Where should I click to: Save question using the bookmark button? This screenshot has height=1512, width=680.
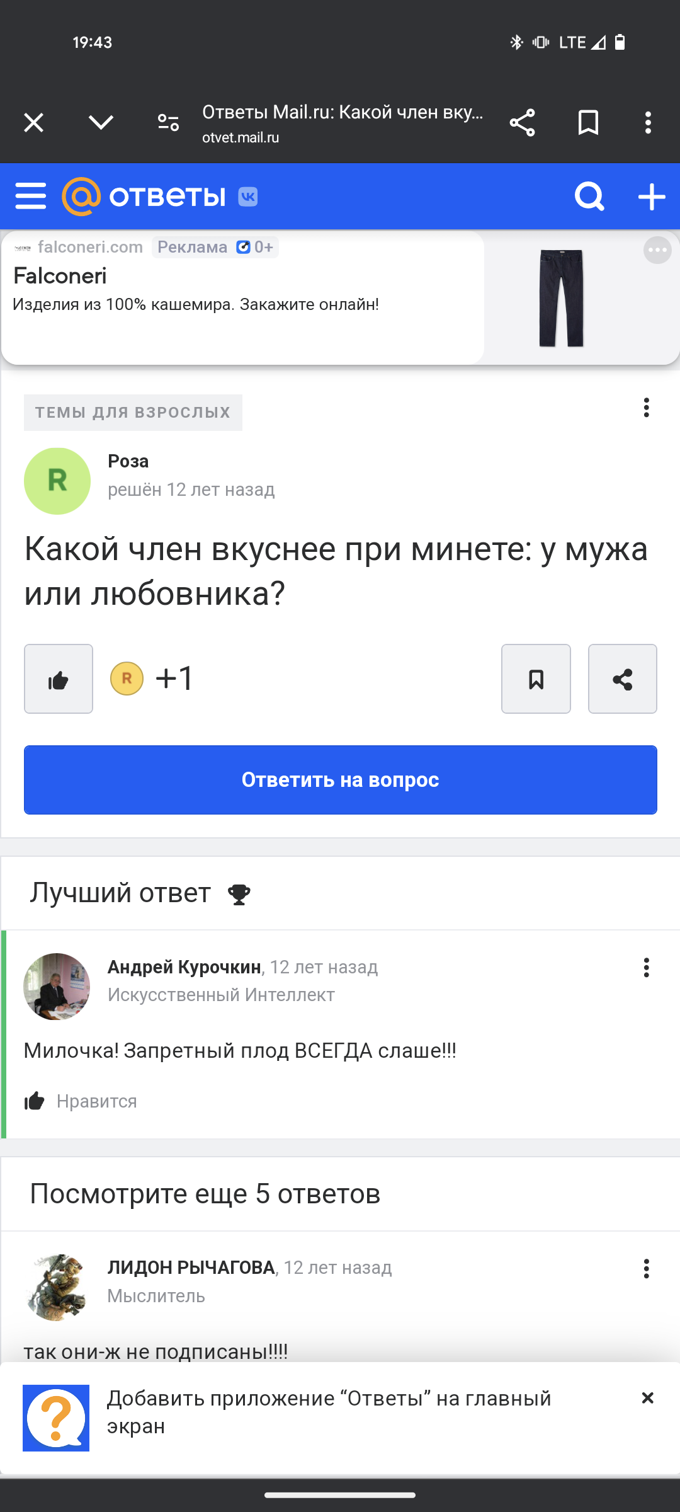coord(536,679)
